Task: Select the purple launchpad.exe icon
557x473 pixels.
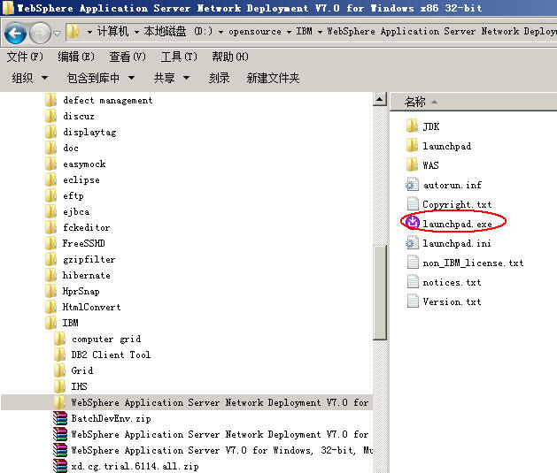Action: click(x=413, y=223)
